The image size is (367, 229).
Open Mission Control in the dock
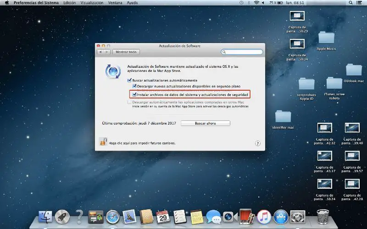point(96,217)
